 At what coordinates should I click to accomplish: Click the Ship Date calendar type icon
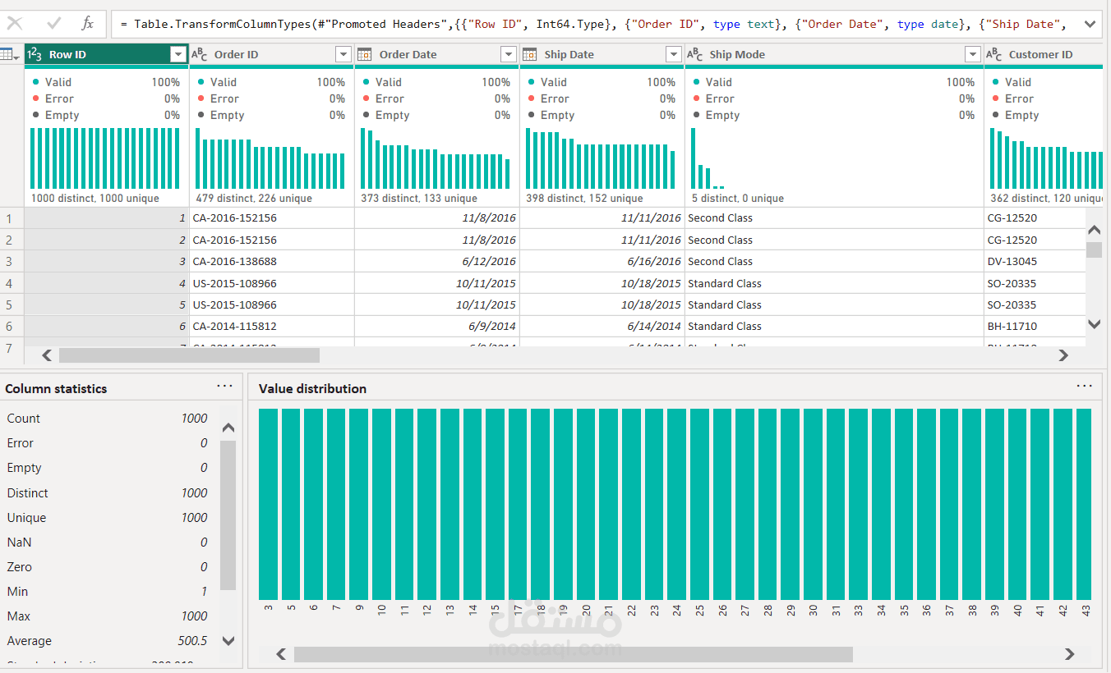pos(530,55)
